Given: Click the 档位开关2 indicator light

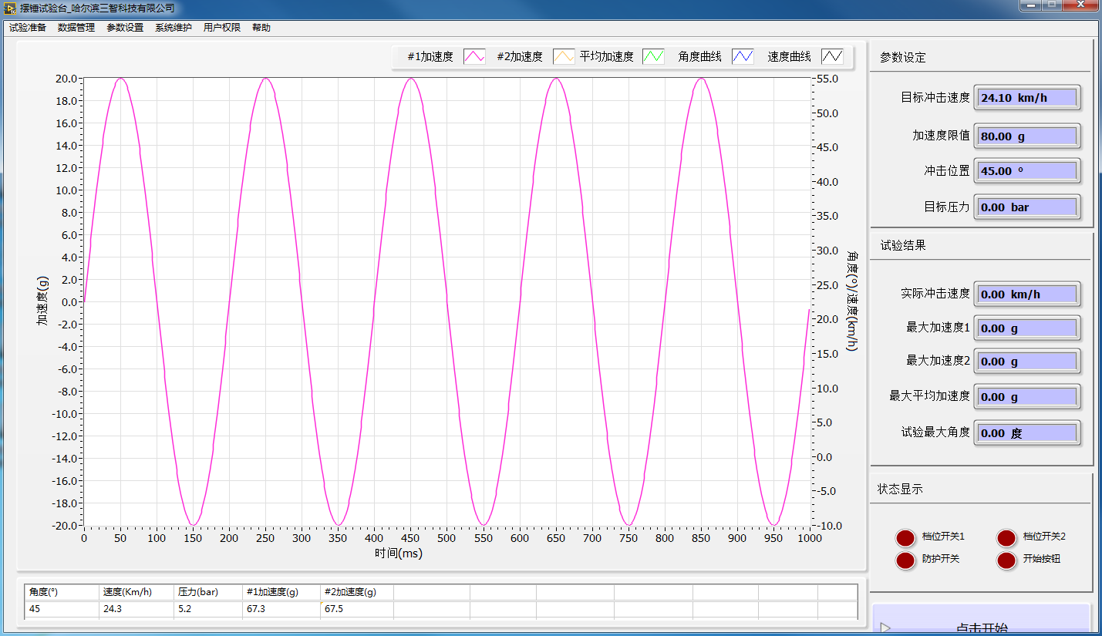Looking at the screenshot, I should point(1006,538).
